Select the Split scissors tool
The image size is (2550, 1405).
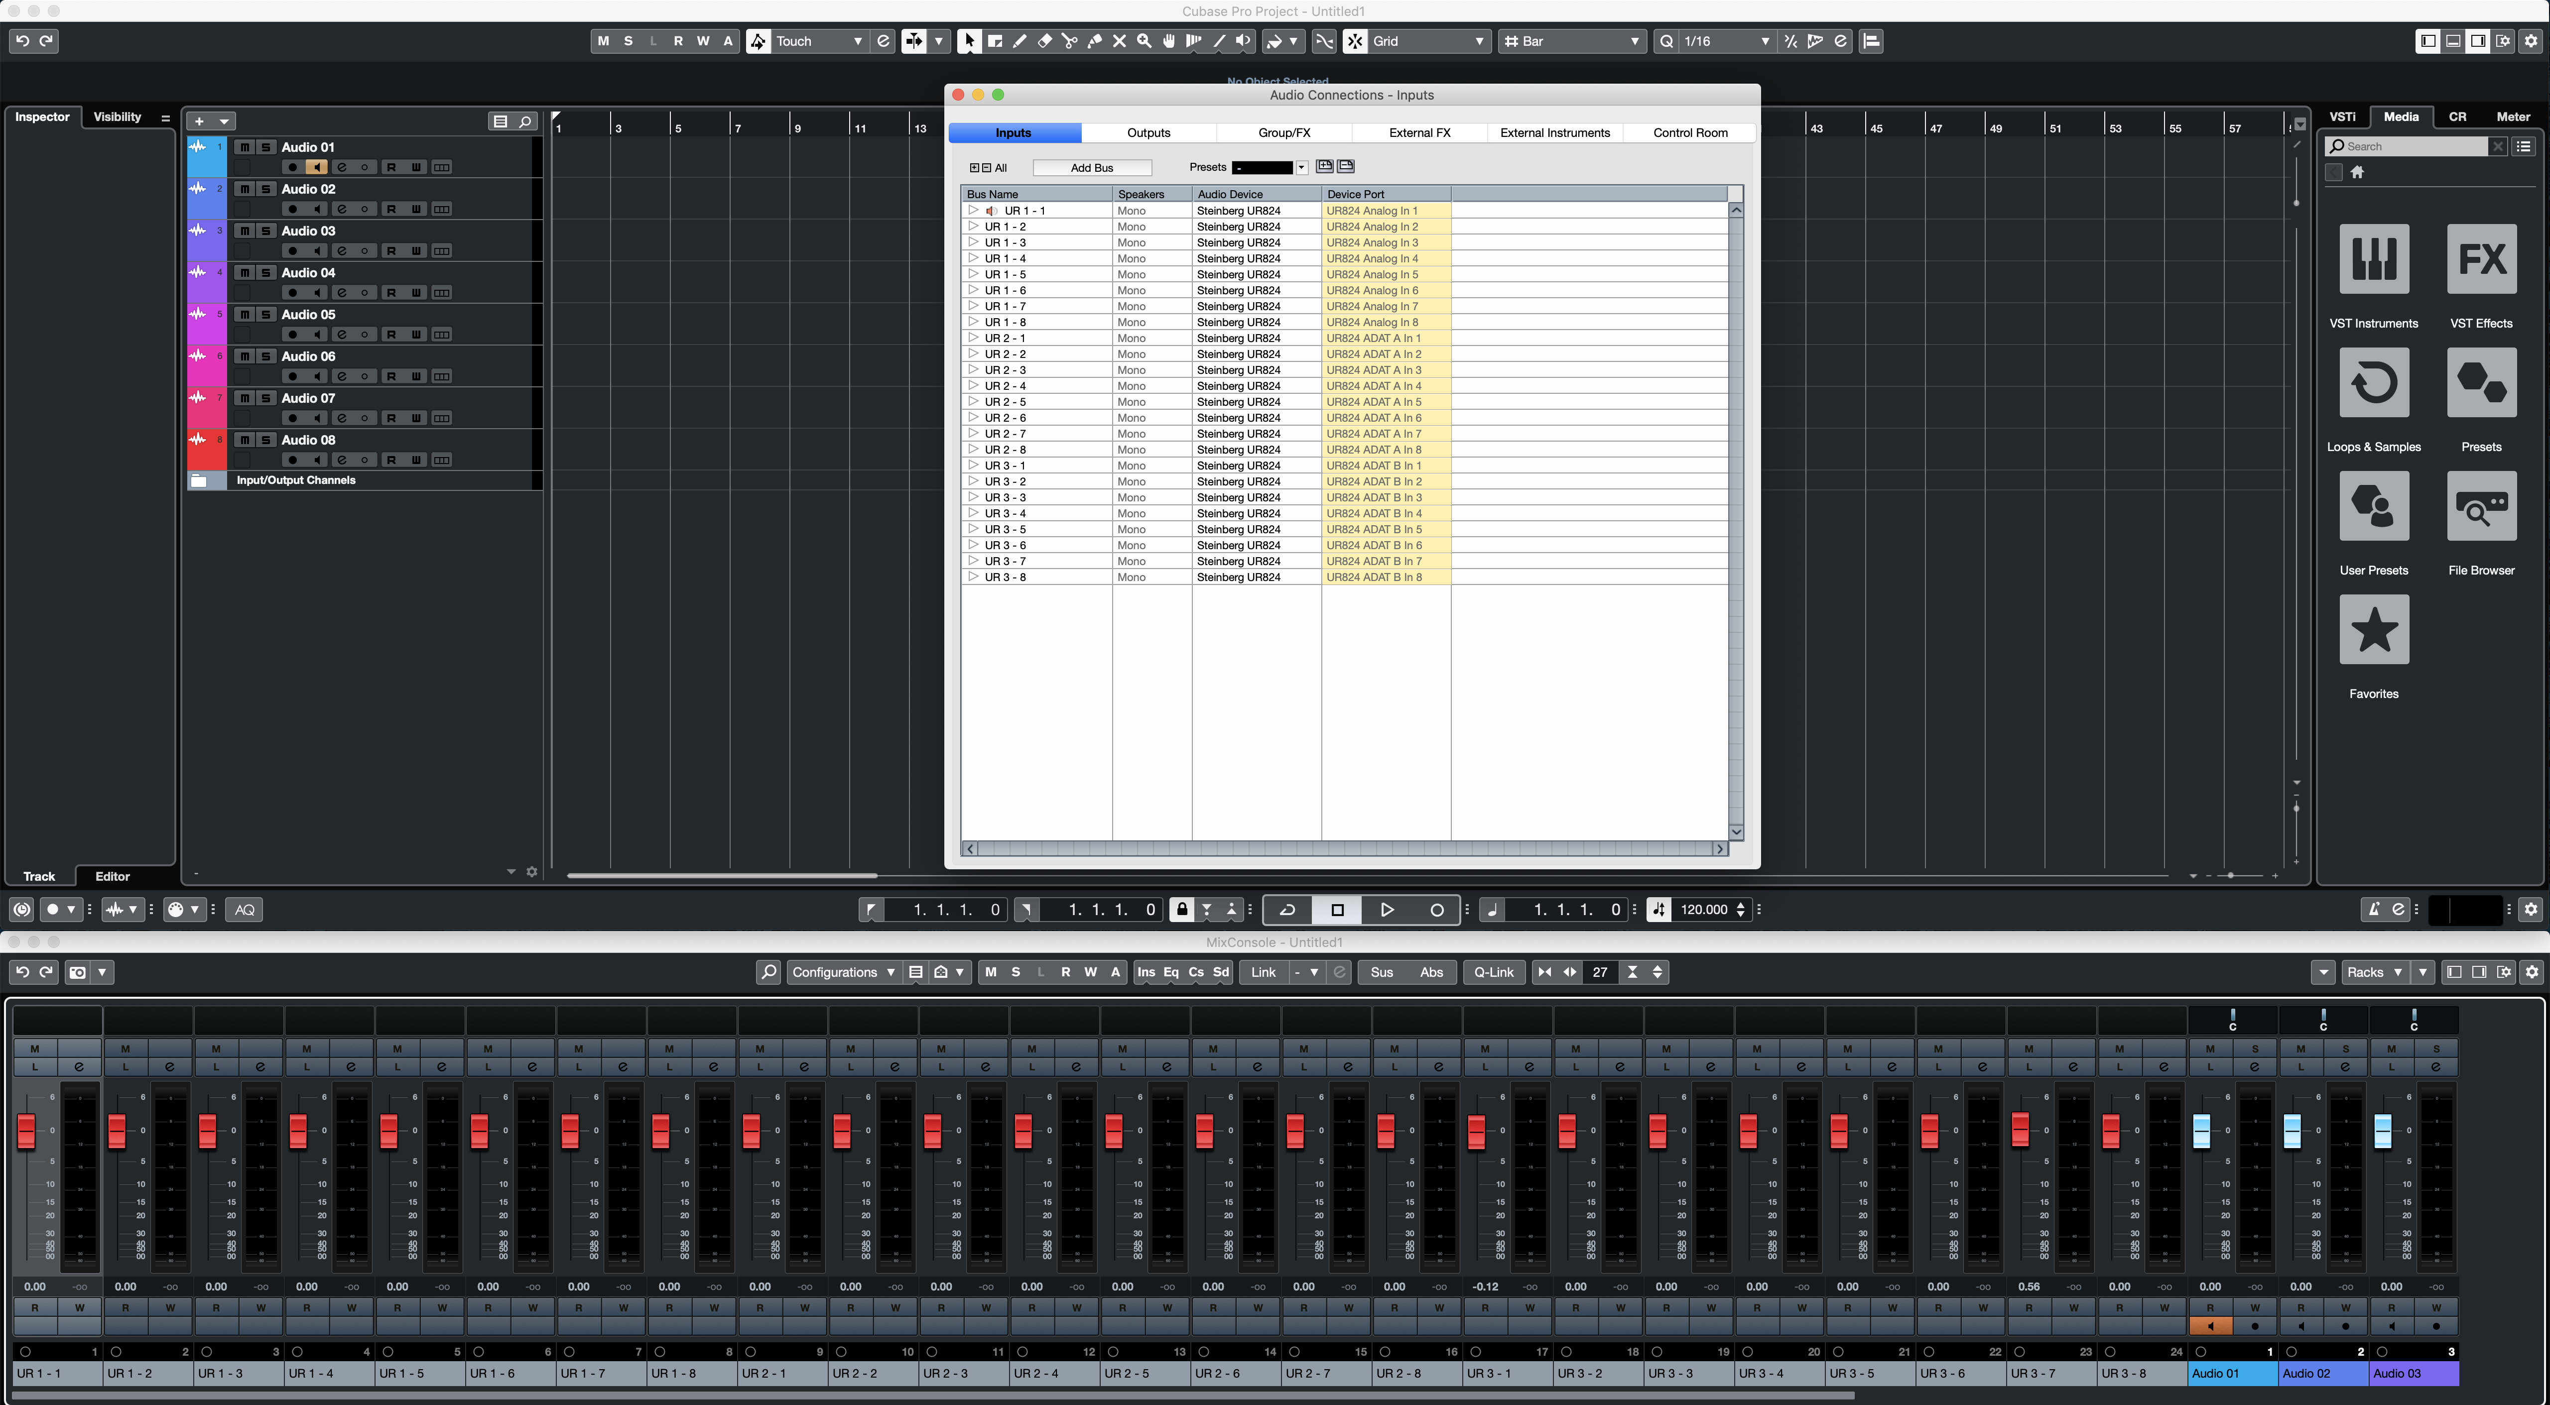(1069, 40)
